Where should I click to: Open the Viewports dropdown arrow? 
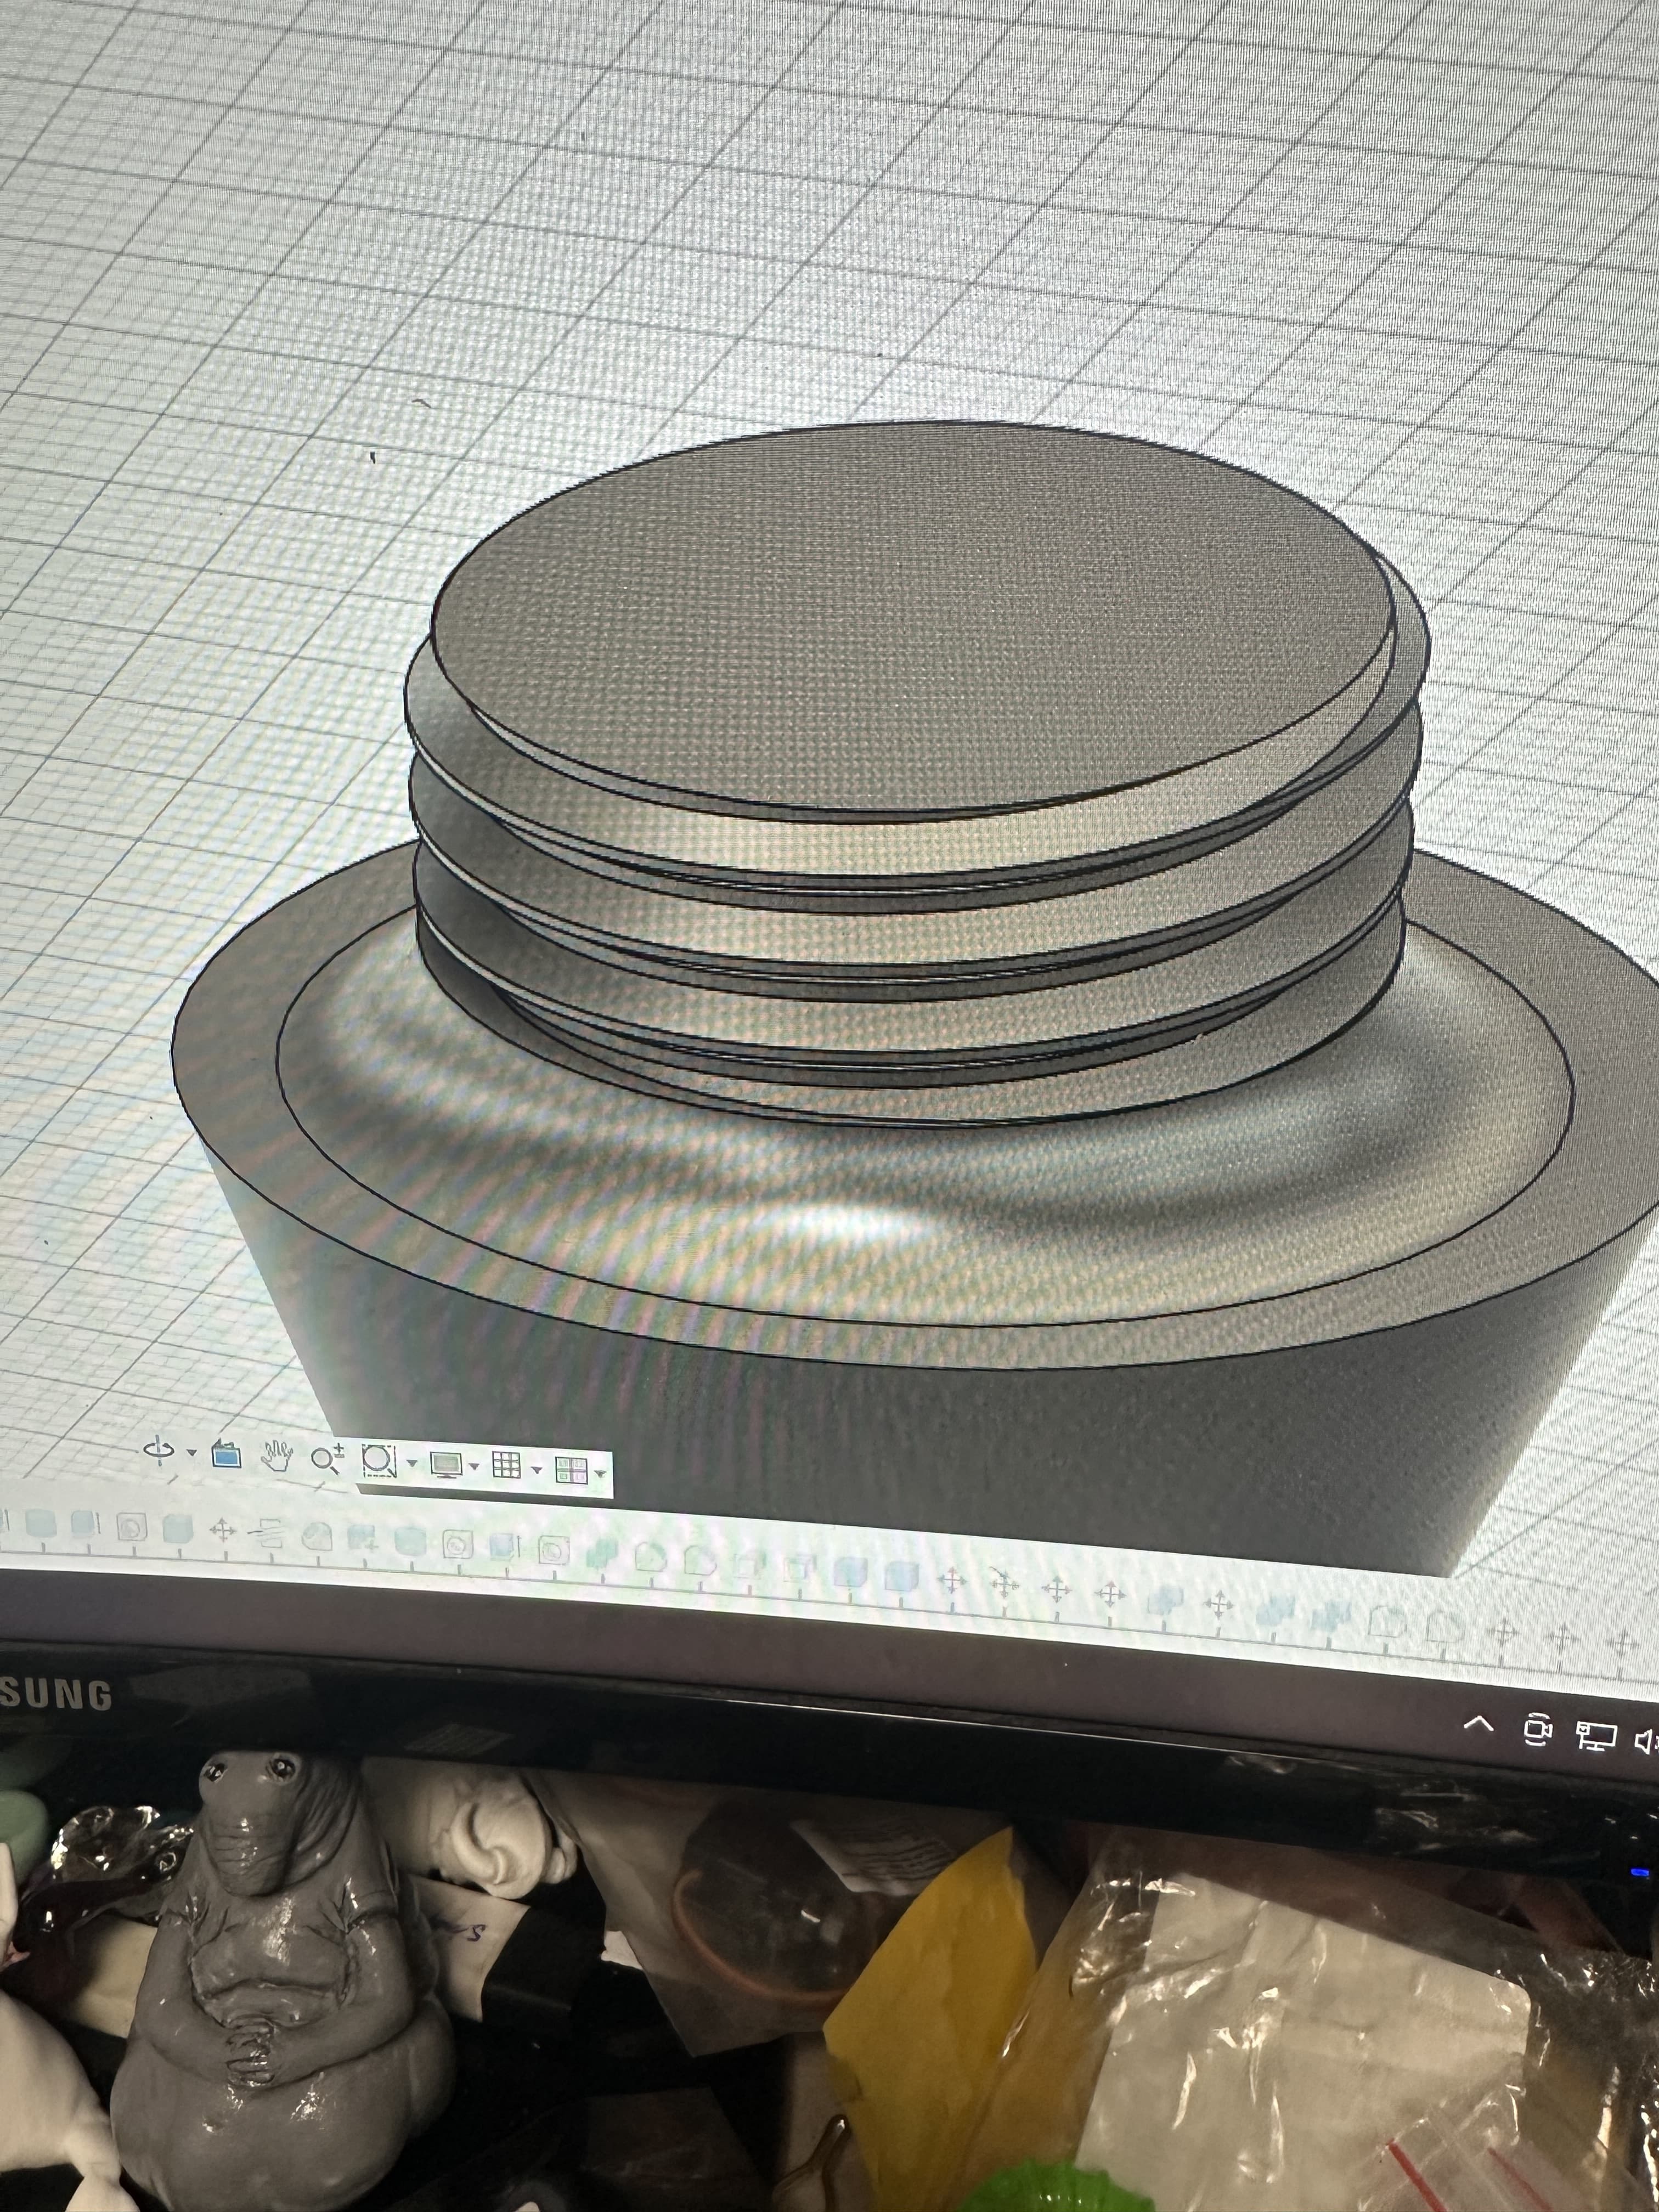click(600, 1473)
